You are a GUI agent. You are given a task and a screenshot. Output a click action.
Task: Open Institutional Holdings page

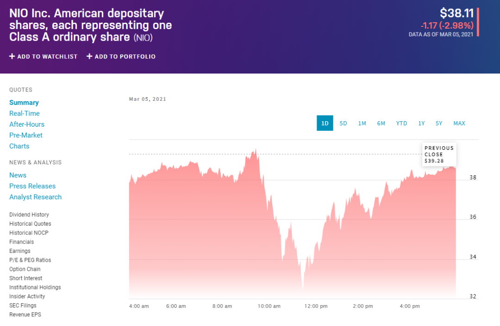click(x=35, y=287)
